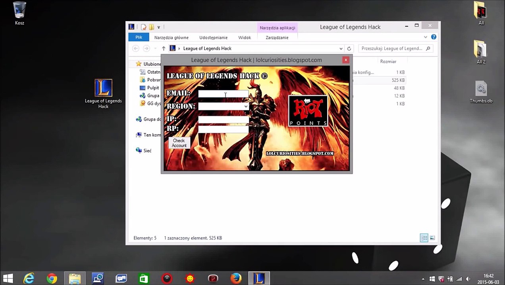Select Ten komputer in navigation pane

(148, 135)
